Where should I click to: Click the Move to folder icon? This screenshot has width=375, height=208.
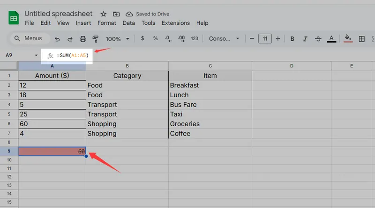[116, 14]
